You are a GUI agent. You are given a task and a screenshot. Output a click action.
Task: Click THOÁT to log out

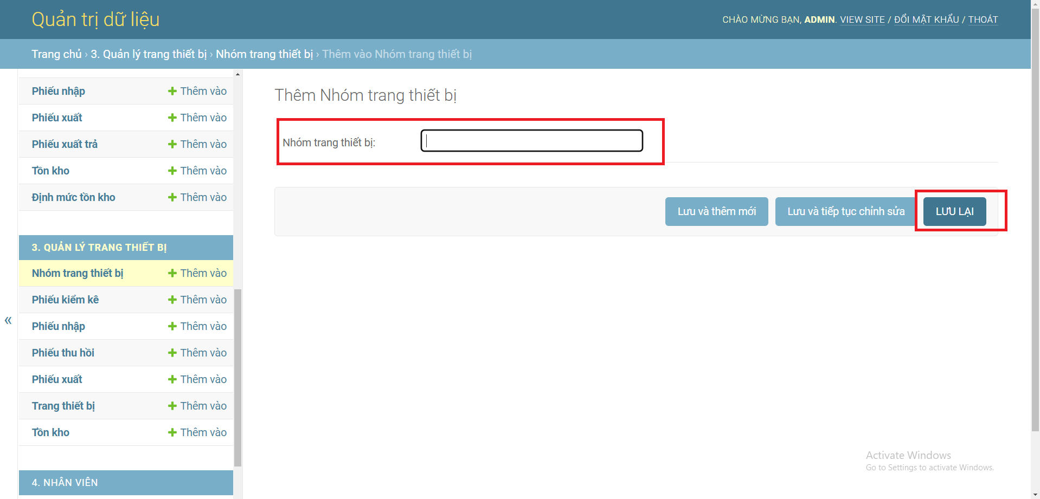pyautogui.click(x=983, y=20)
